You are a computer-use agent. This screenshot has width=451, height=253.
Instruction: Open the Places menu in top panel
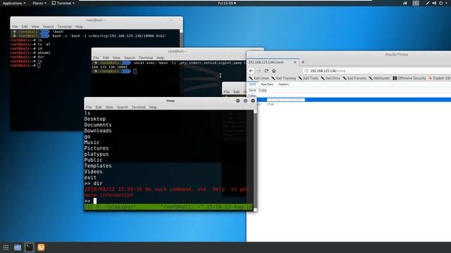[x=39, y=3]
